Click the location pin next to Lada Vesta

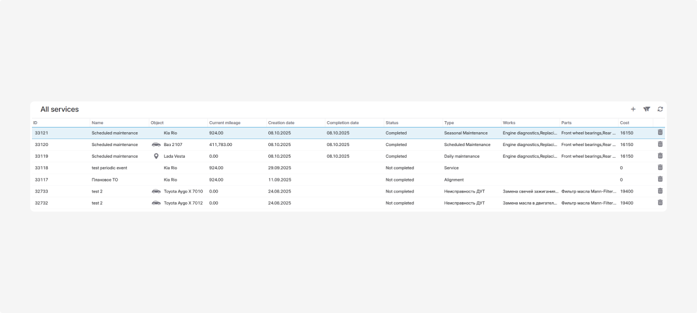tap(156, 156)
